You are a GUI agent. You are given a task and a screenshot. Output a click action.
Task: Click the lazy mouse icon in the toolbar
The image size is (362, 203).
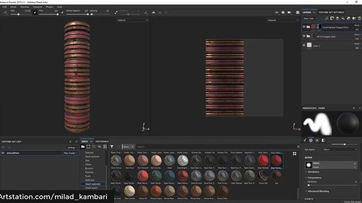(x=116, y=12)
